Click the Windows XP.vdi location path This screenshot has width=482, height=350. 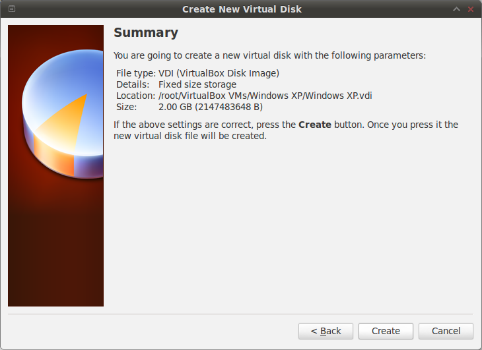tap(265, 96)
